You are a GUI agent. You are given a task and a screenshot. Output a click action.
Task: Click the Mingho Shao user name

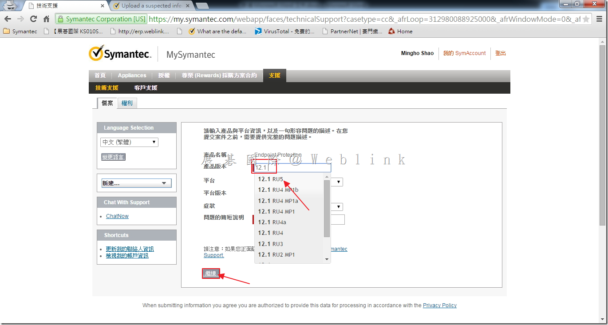[x=417, y=53]
